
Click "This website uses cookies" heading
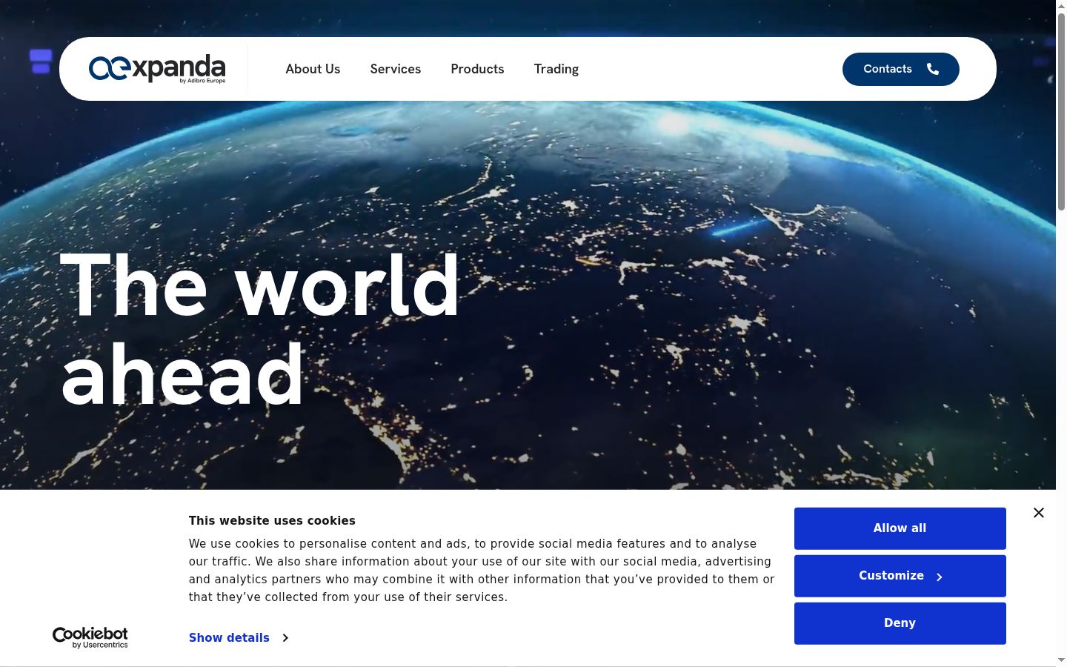tap(272, 521)
